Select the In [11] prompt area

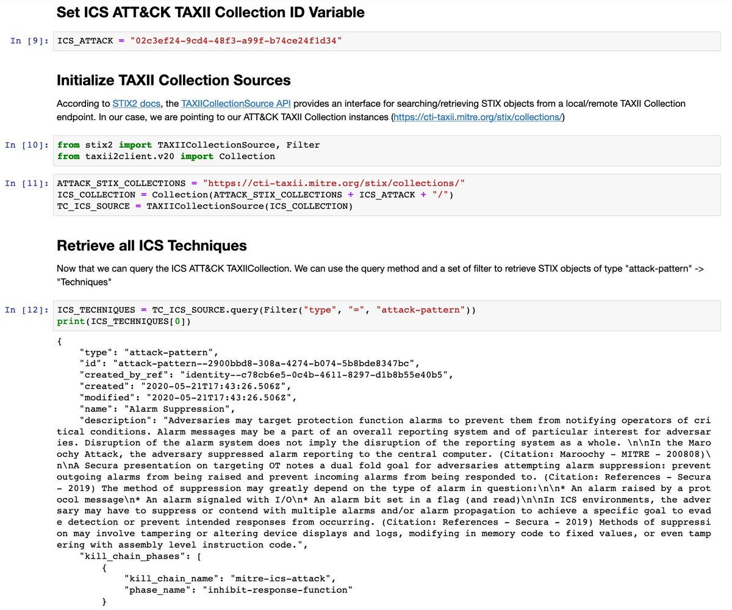26,182
